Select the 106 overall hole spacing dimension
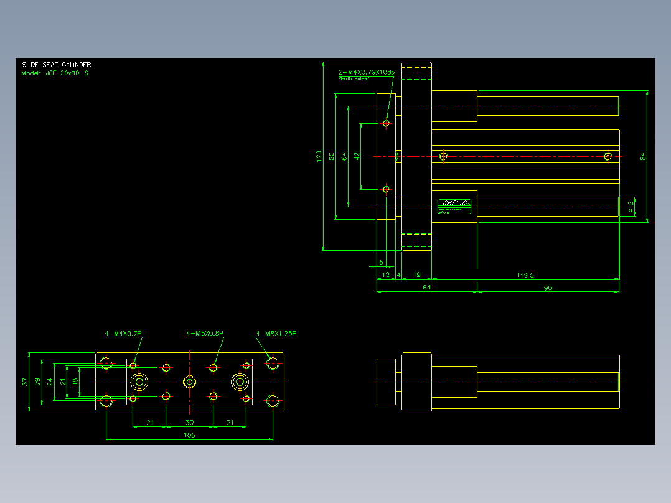 click(x=190, y=435)
